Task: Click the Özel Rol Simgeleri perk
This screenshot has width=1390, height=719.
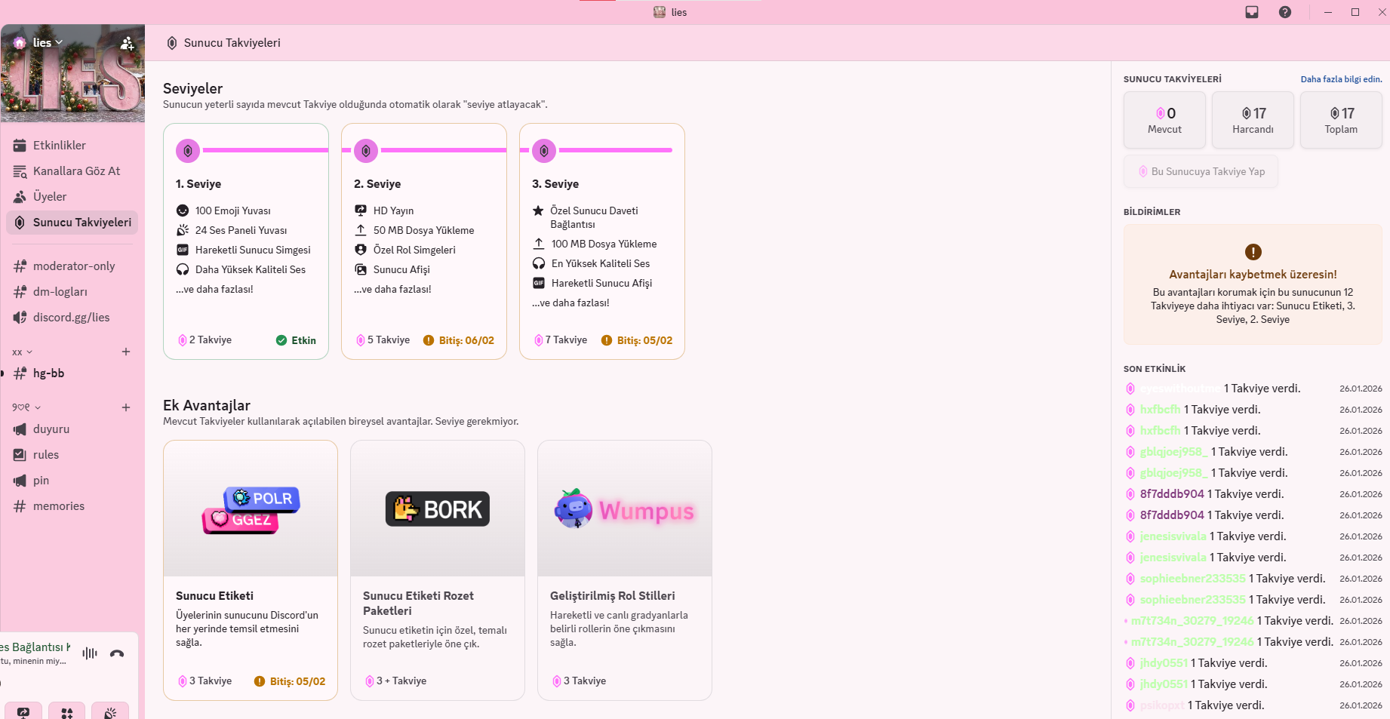Action: (405, 250)
